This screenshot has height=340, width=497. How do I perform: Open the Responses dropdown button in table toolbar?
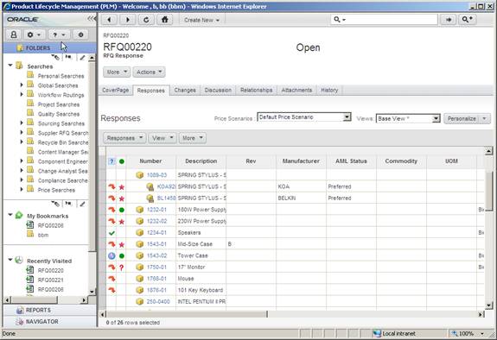[x=124, y=138]
